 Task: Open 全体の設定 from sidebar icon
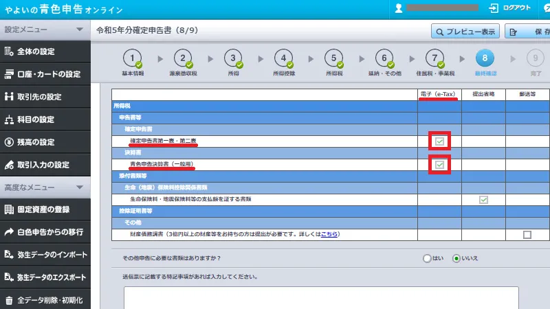9,51
